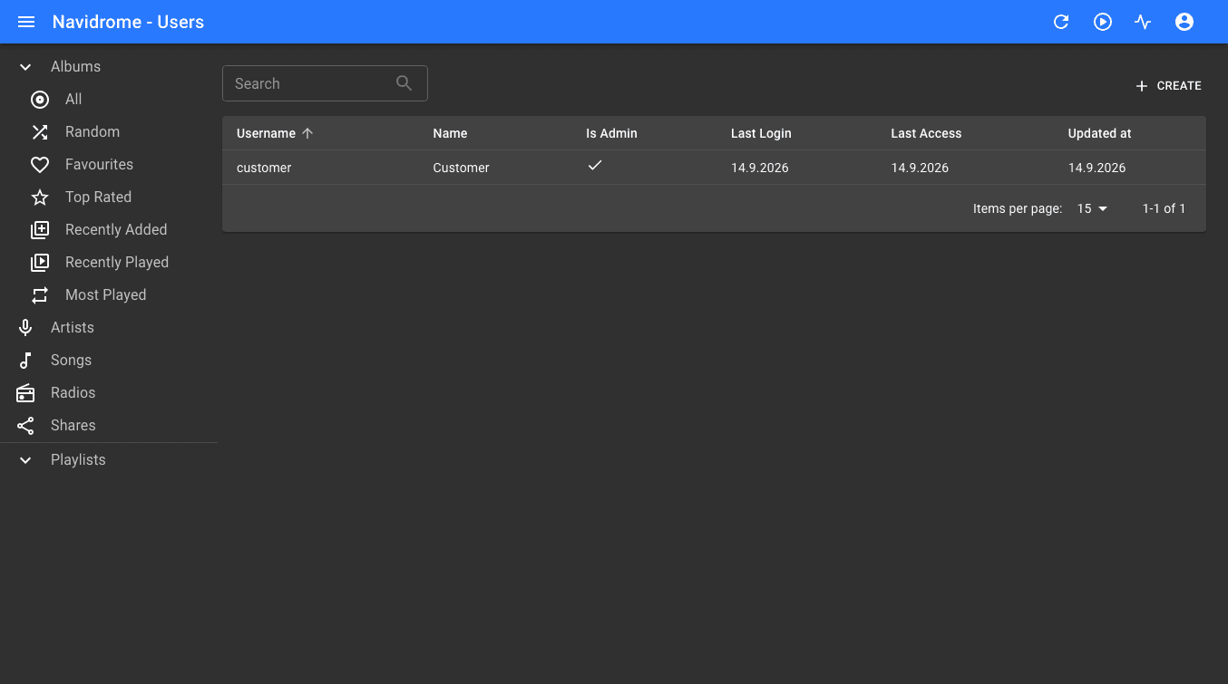Viewport: 1228px width, 684px height.
Task: Open the user account icon
Action: tap(1184, 22)
